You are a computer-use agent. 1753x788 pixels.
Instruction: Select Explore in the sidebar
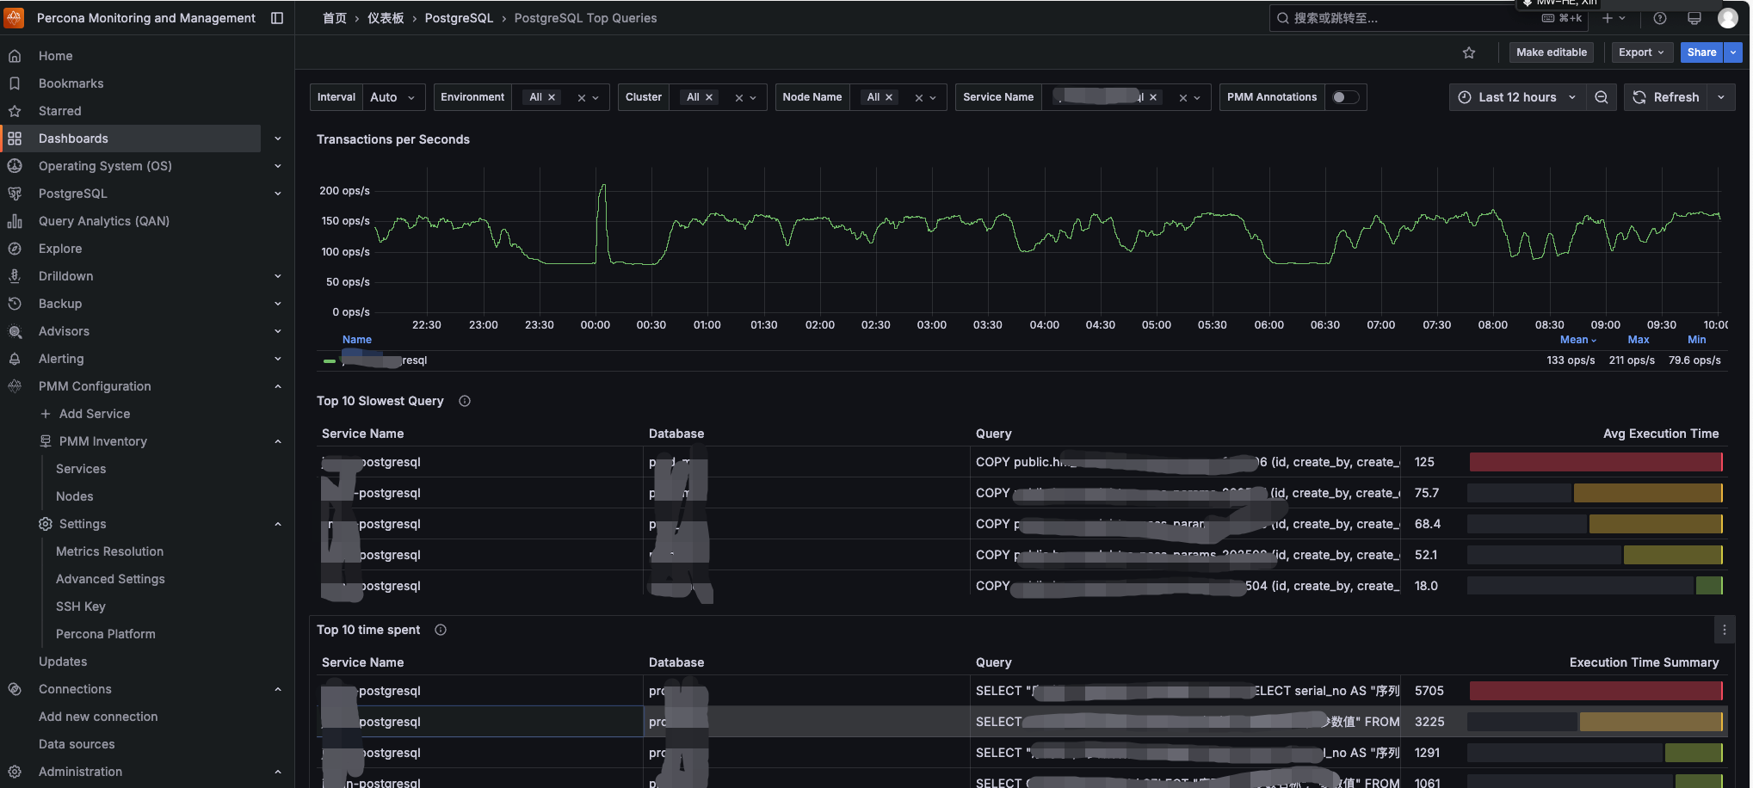click(x=60, y=249)
